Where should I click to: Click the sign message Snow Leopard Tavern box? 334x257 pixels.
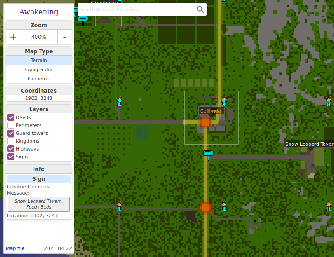(x=39, y=204)
